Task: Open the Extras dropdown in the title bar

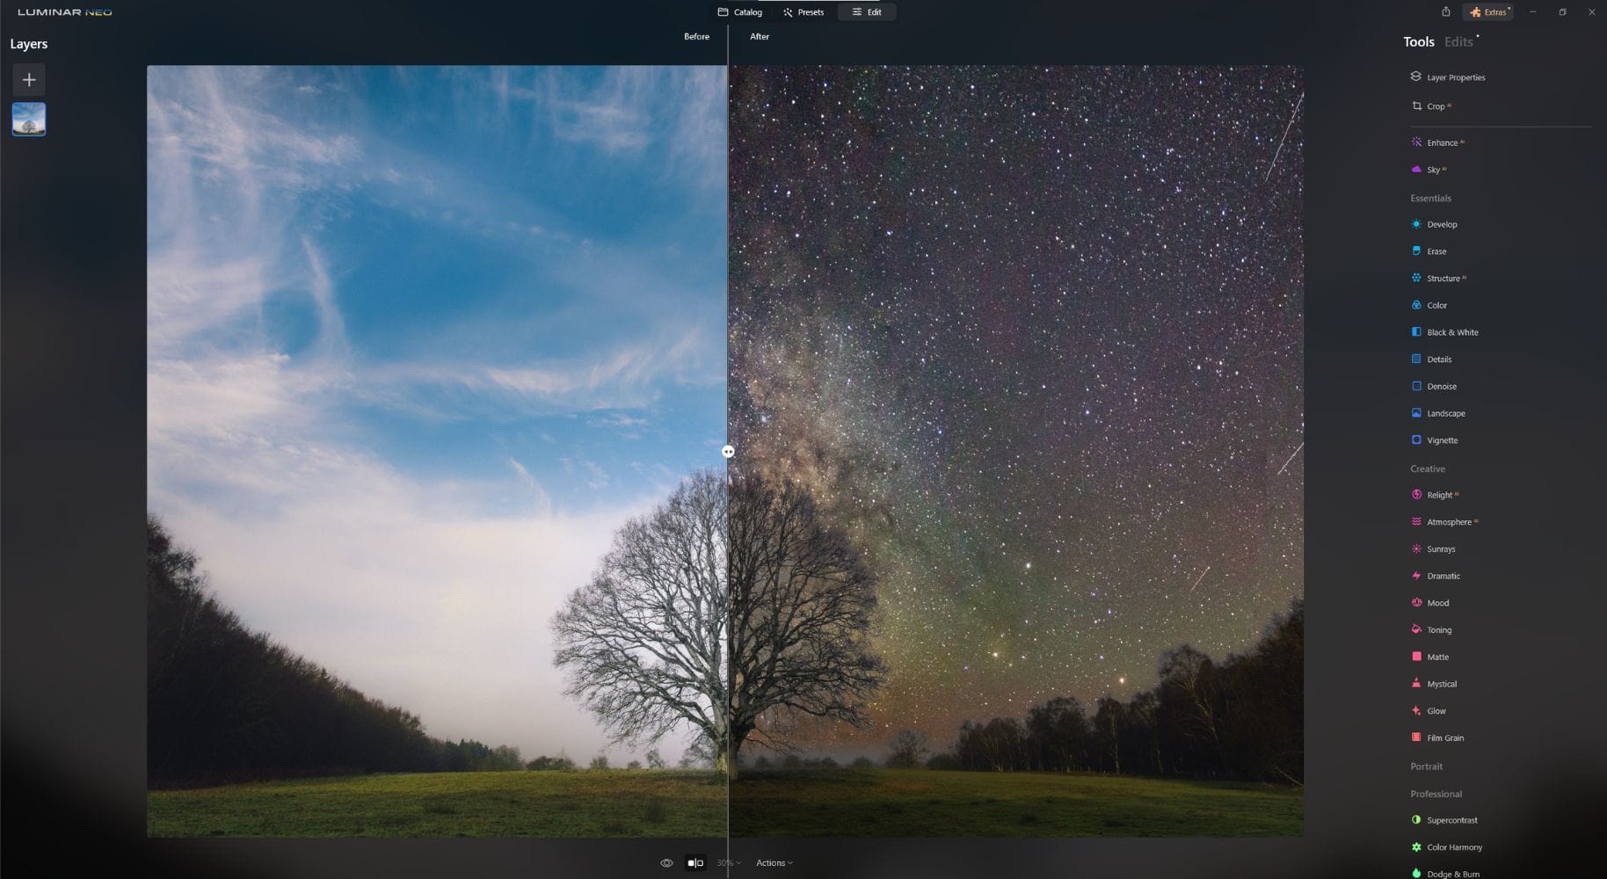Action: [x=1487, y=11]
